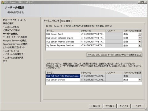
Task: Open startup type dropdown for SQL Server Browser
Action: tap(140, 80)
